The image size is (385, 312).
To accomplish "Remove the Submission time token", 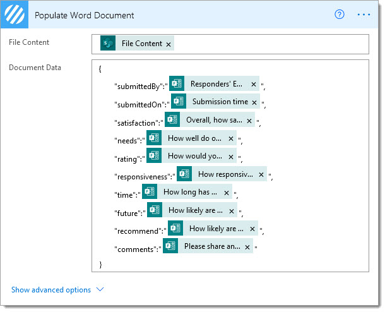I will (x=254, y=102).
